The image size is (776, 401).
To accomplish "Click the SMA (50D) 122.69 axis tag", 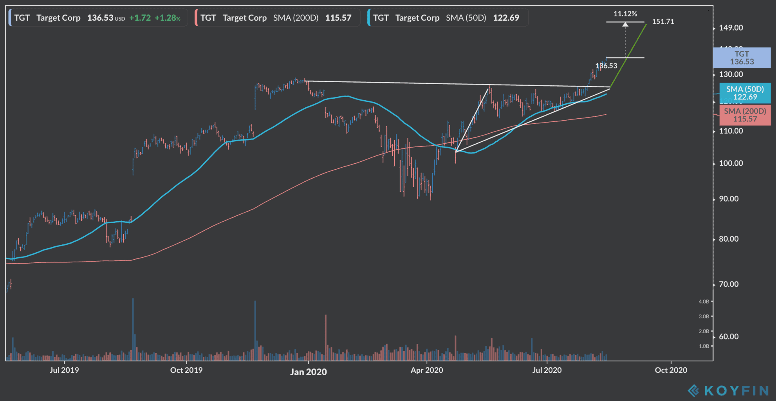I will click(x=745, y=93).
